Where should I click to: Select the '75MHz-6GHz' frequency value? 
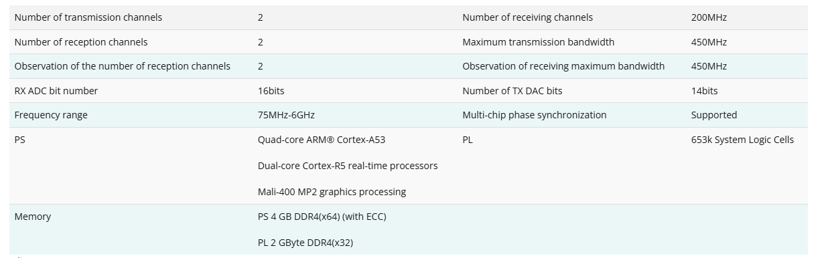[x=286, y=115]
